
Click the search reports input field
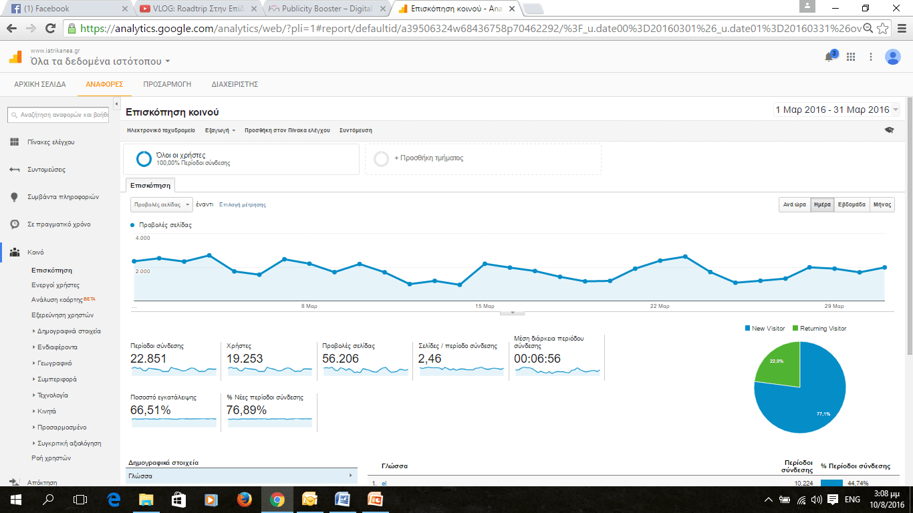57,115
